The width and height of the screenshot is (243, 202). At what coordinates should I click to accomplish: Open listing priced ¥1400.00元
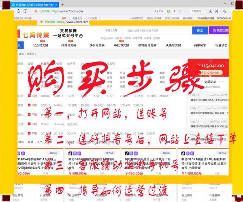[205, 164]
